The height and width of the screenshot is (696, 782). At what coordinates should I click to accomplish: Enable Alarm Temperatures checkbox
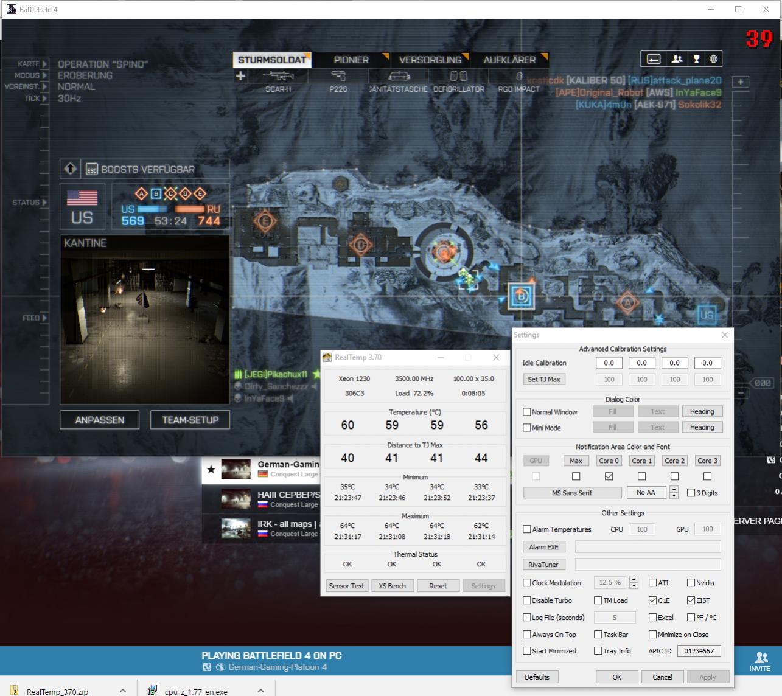pyautogui.click(x=527, y=529)
